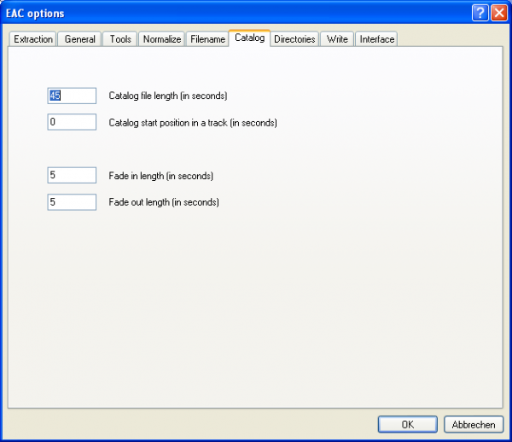This screenshot has height=442, width=512.
Task: Close the EAC options window
Action: 498,13
